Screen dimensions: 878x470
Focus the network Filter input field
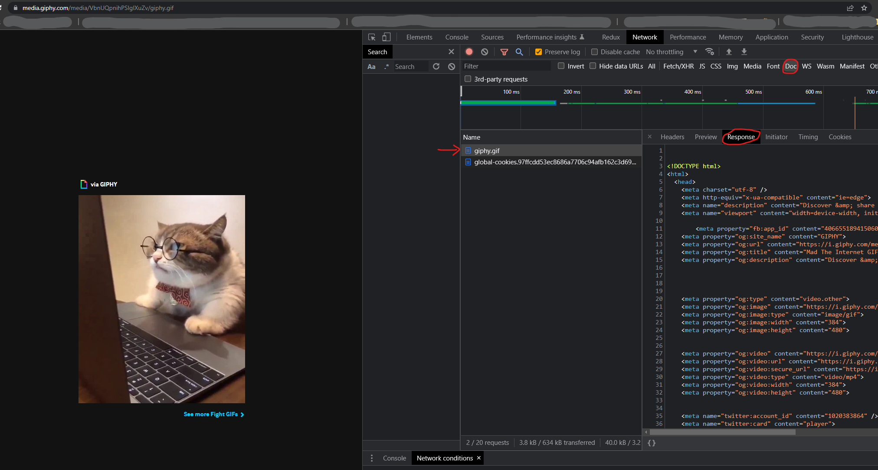point(506,66)
